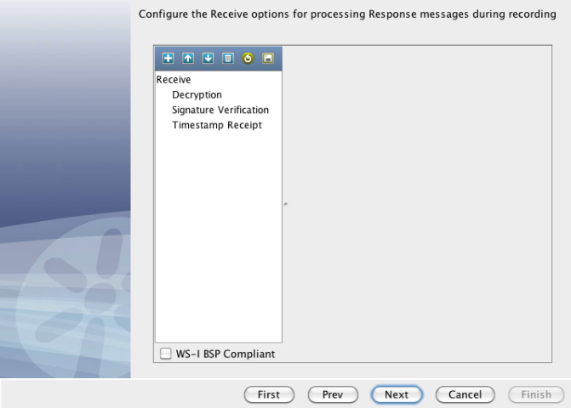Click the Delete trash icon
This screenshot has width=571, height=408.
click(x=228, y=58)
